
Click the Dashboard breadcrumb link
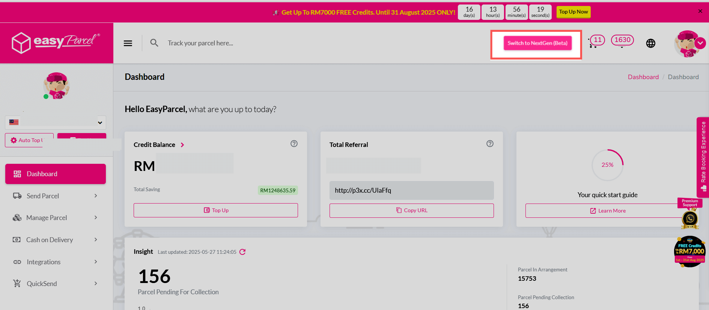coord(643,77)
